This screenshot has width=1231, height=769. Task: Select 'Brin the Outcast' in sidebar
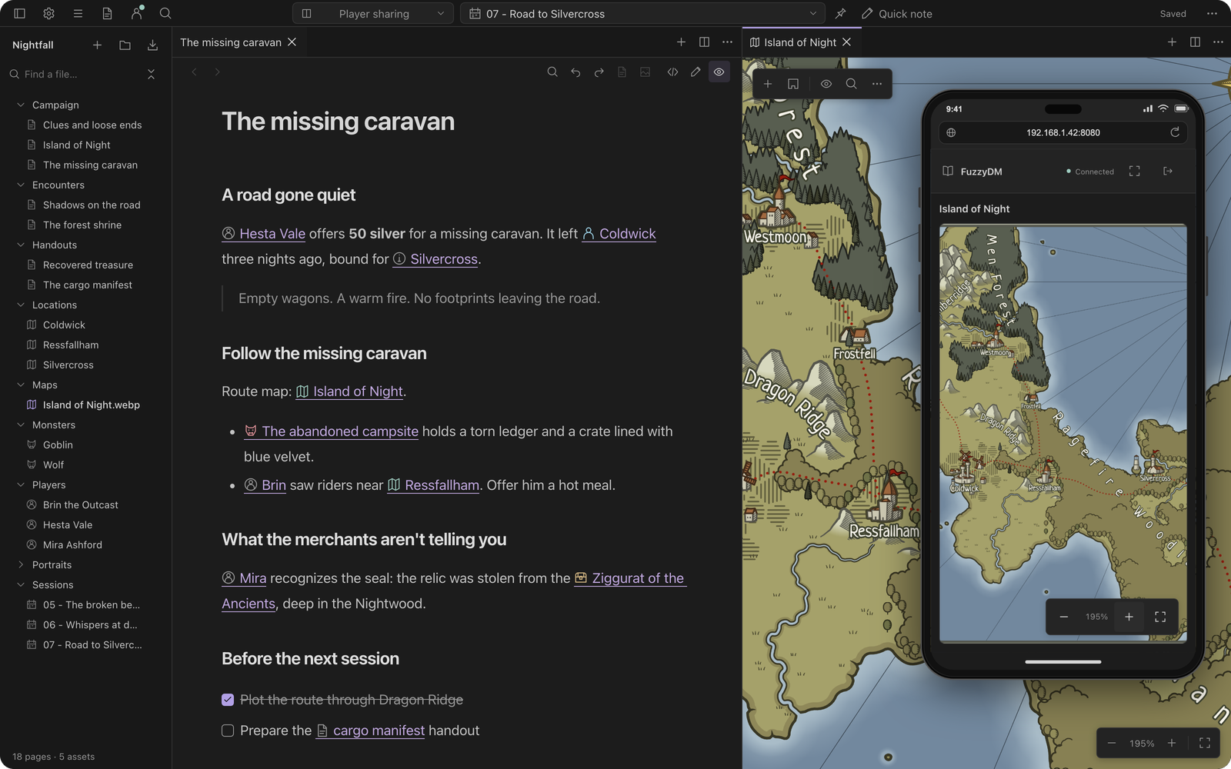[x=81, y=504]
